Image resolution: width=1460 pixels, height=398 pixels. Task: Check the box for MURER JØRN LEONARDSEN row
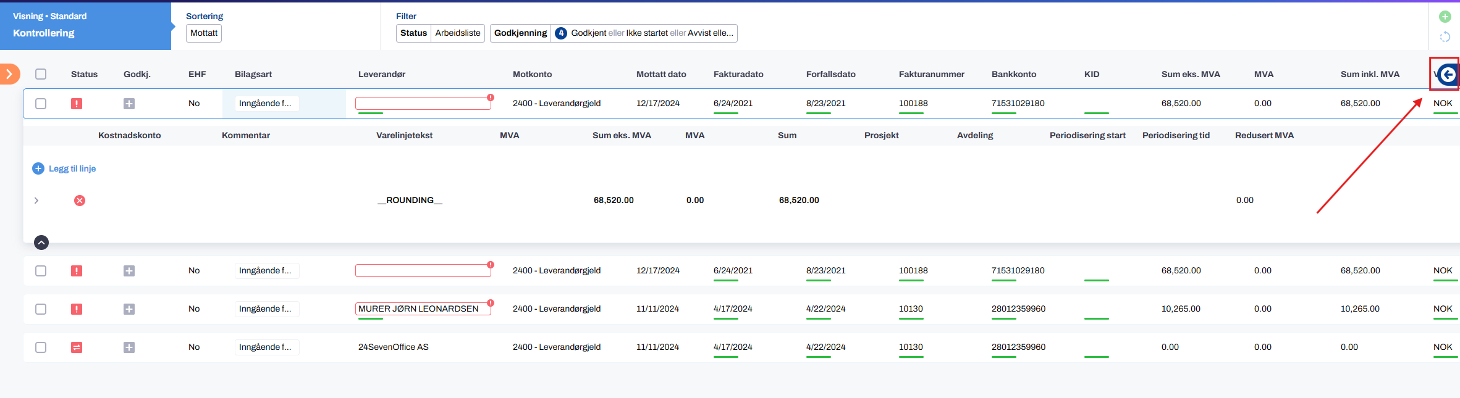tap(41, 309)
